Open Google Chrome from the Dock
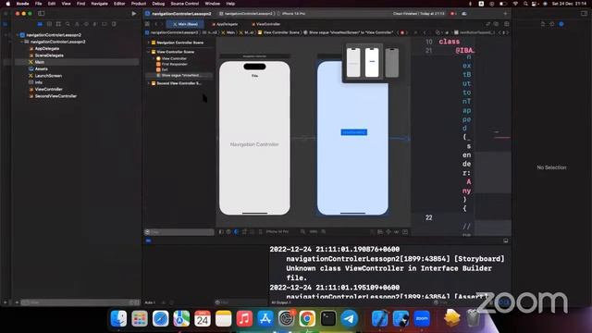 click(307, 318)
